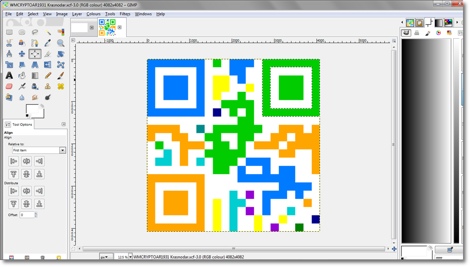Open the Tool Options tab configuration menu
This screenshot has width=470, height=267.
point(64,124)
